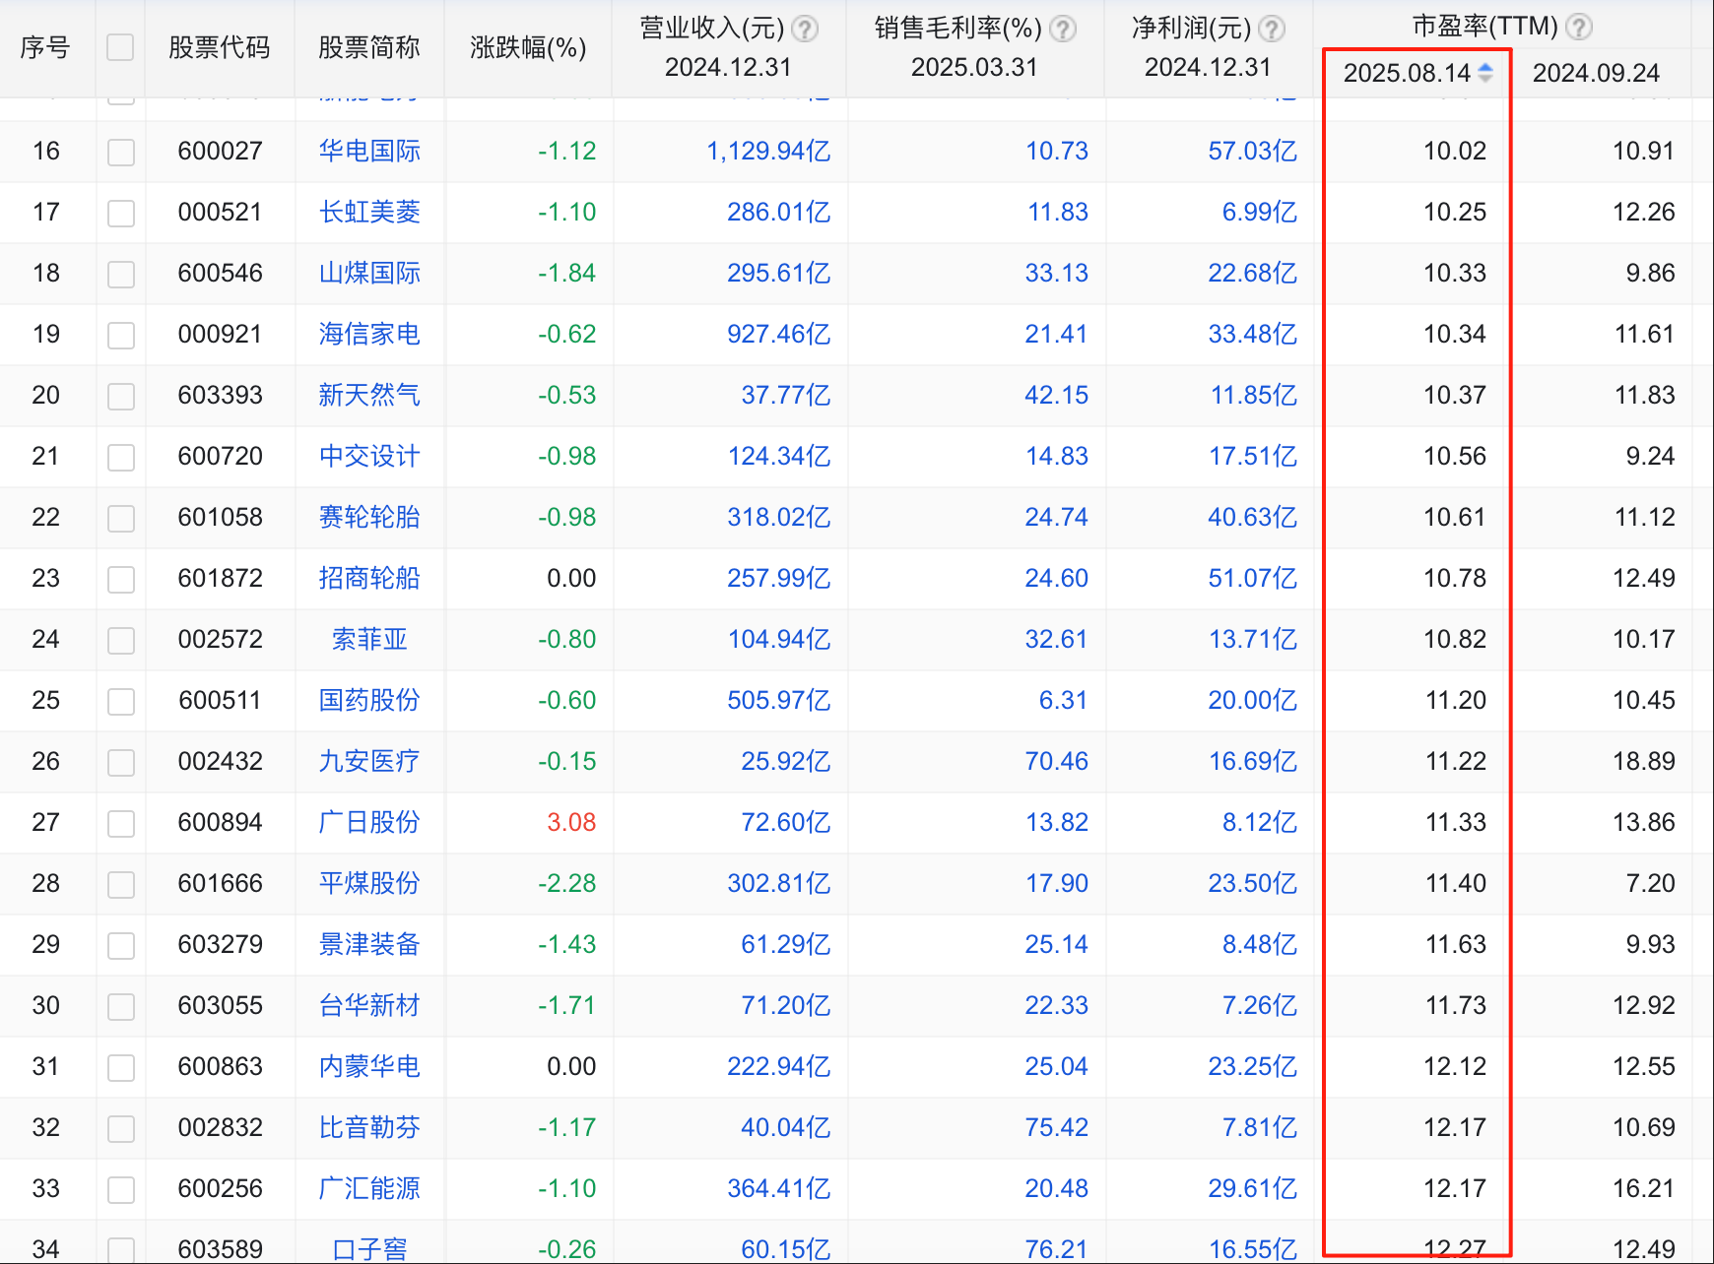Viewport: 1714px width, 1264px height.
Task: Click stock code 601872
Action: pyautogui.click(x=221, y=578)
